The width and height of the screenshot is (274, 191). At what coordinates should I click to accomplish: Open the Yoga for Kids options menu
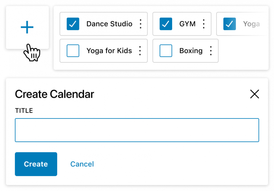click(140, 51)
